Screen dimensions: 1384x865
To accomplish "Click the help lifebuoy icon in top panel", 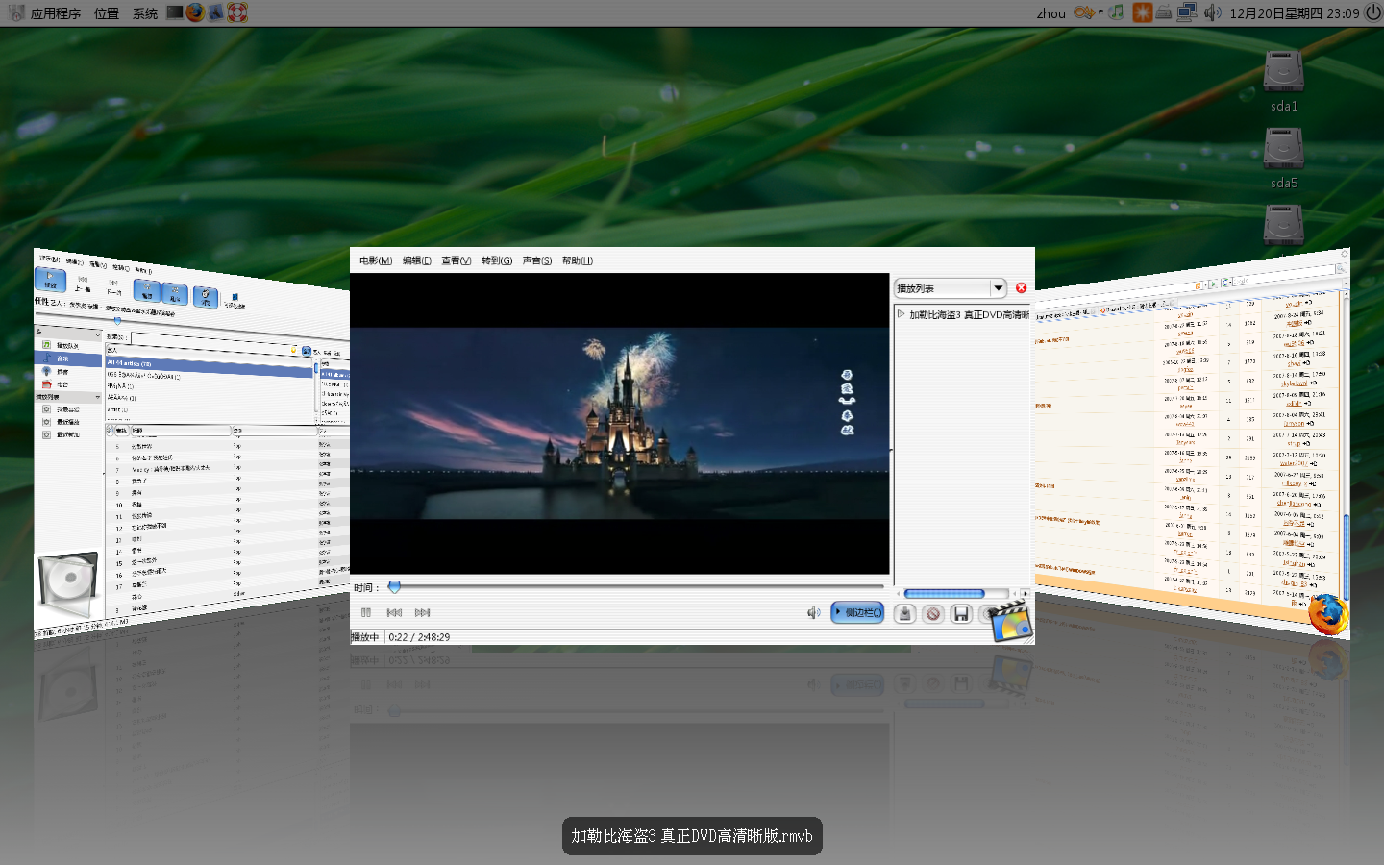I will click(x=237, y=12).
